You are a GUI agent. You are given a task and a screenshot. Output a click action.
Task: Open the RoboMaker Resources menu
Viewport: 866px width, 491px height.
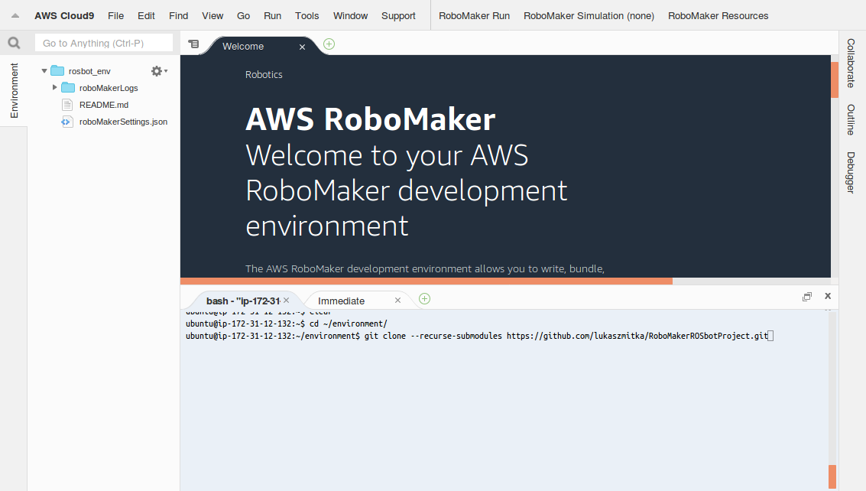click(x=718, y=15)
